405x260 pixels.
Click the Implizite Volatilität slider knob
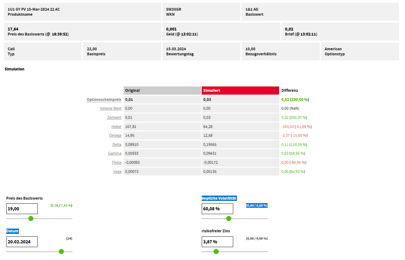[229, 219]
